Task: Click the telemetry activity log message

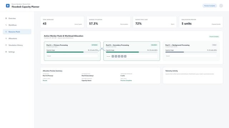Action: pos(190,74)
